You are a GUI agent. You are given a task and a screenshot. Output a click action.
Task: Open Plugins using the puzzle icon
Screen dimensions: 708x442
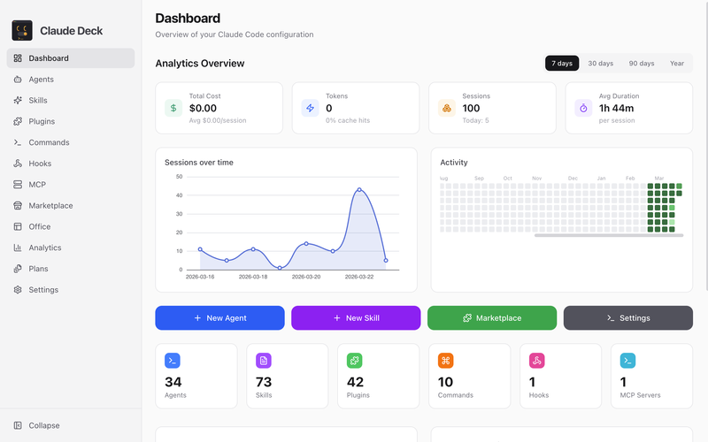point(18,121)
